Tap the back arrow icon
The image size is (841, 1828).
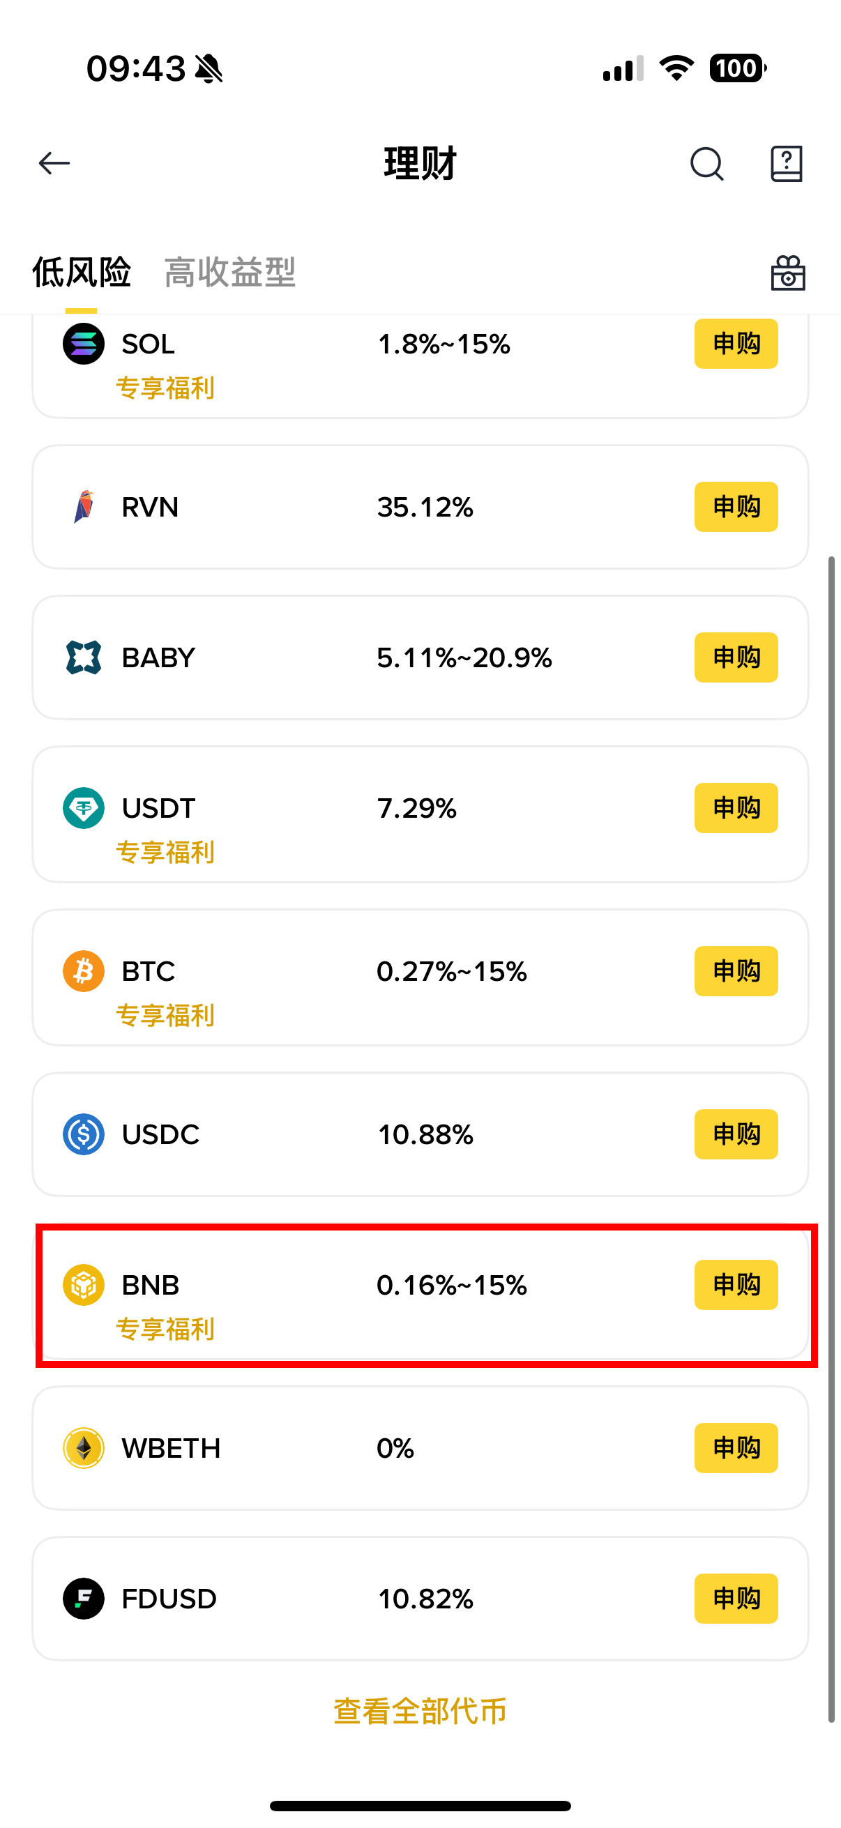[54, 163]
